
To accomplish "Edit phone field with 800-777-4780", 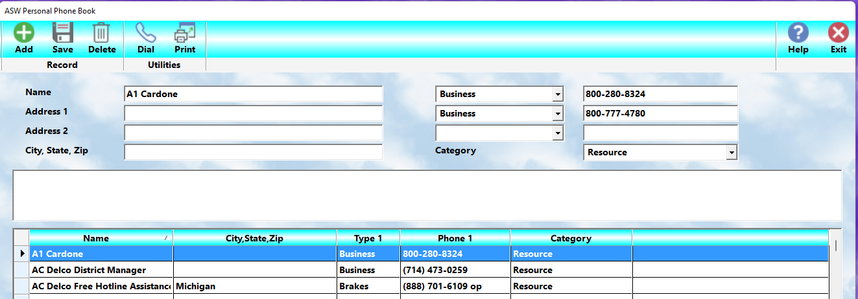I will (x=660, y=113).
